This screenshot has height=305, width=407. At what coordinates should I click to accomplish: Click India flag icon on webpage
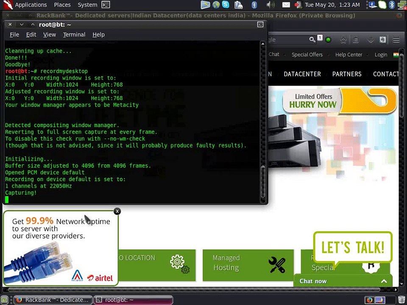coord(396,55)
